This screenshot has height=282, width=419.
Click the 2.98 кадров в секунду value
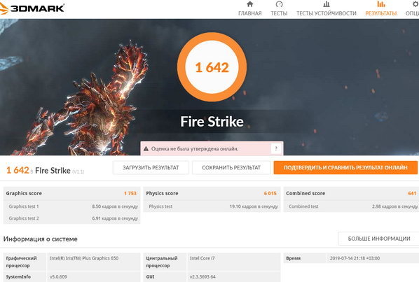[x=394, y=206]
